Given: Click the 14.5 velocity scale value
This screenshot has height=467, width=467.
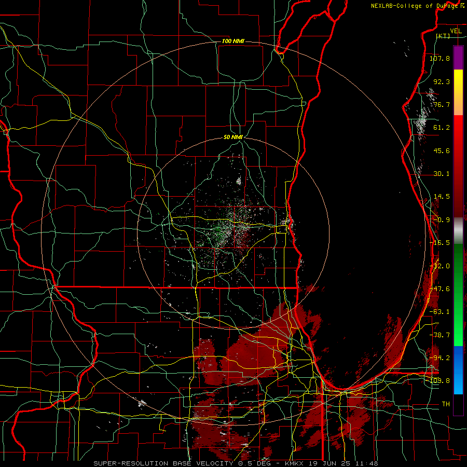Looking at the screenshot, I should coord(442,197).
